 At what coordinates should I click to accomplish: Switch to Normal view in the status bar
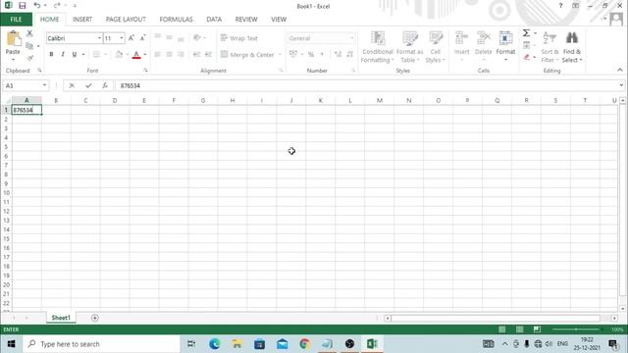click(x=501, y=329)
